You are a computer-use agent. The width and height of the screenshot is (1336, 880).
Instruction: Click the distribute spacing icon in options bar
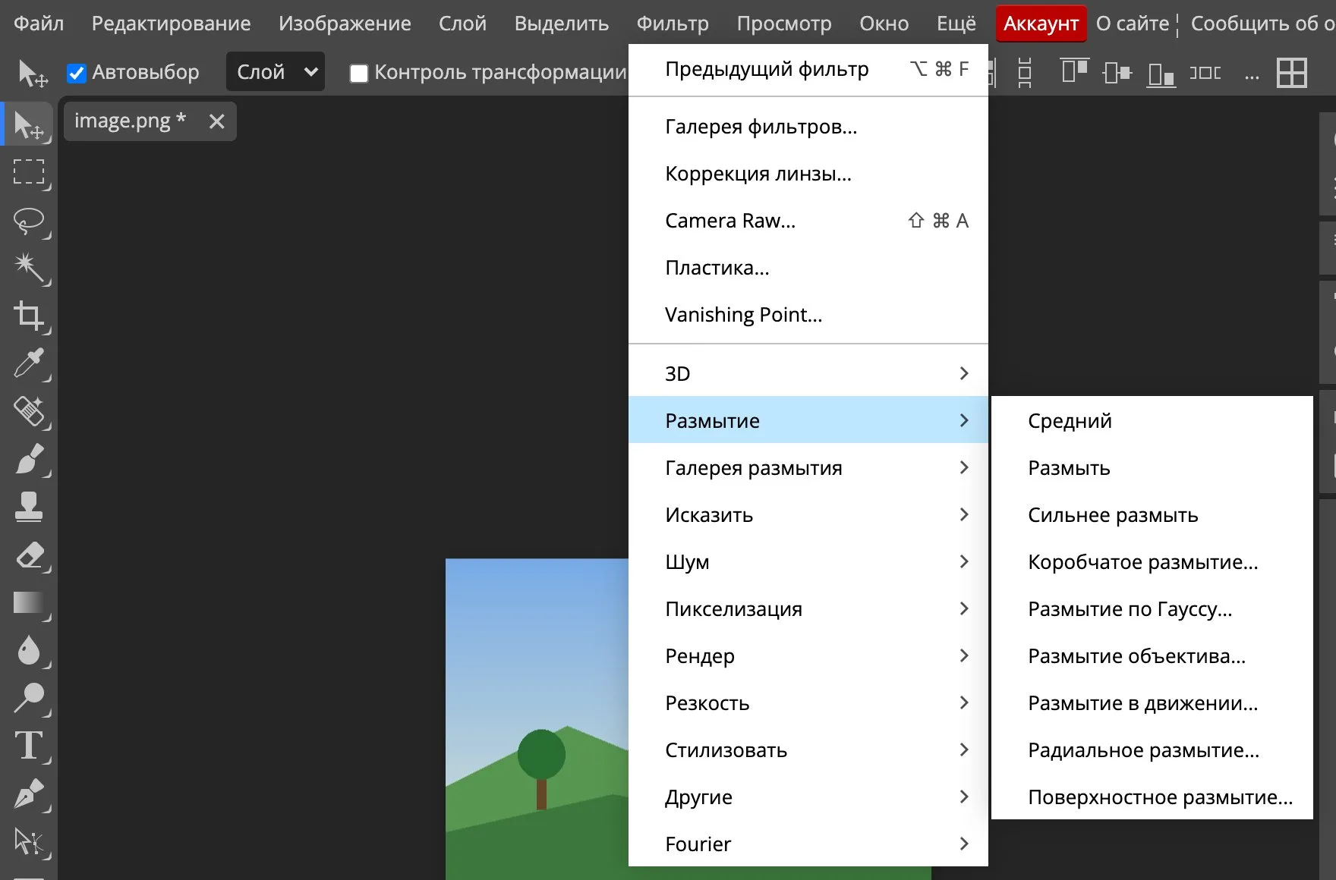tap(1205, 73)
